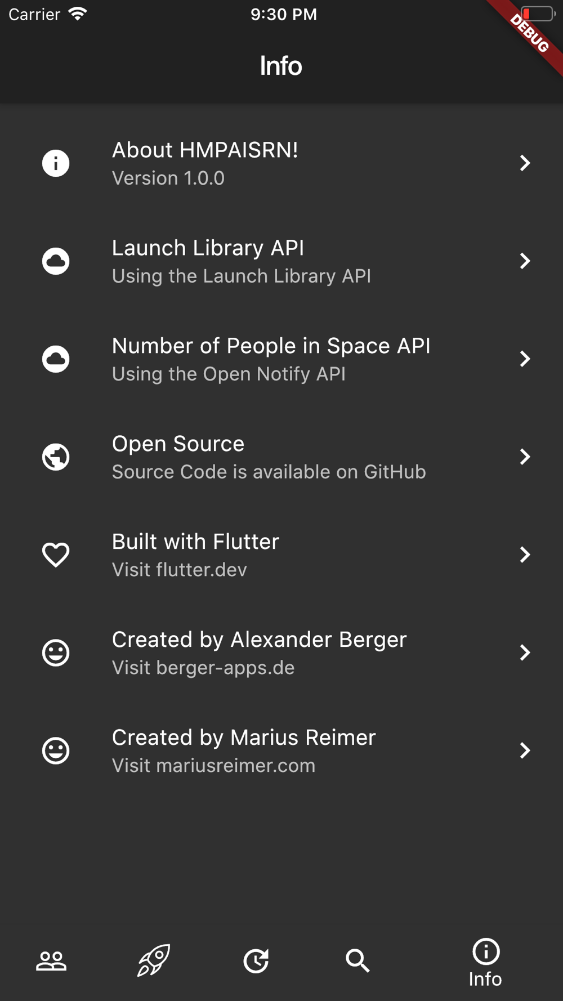Click the cloud icon beside Number of People in Space
Image resolution: width=563 pixels, height=1001 pixels.
56,359
